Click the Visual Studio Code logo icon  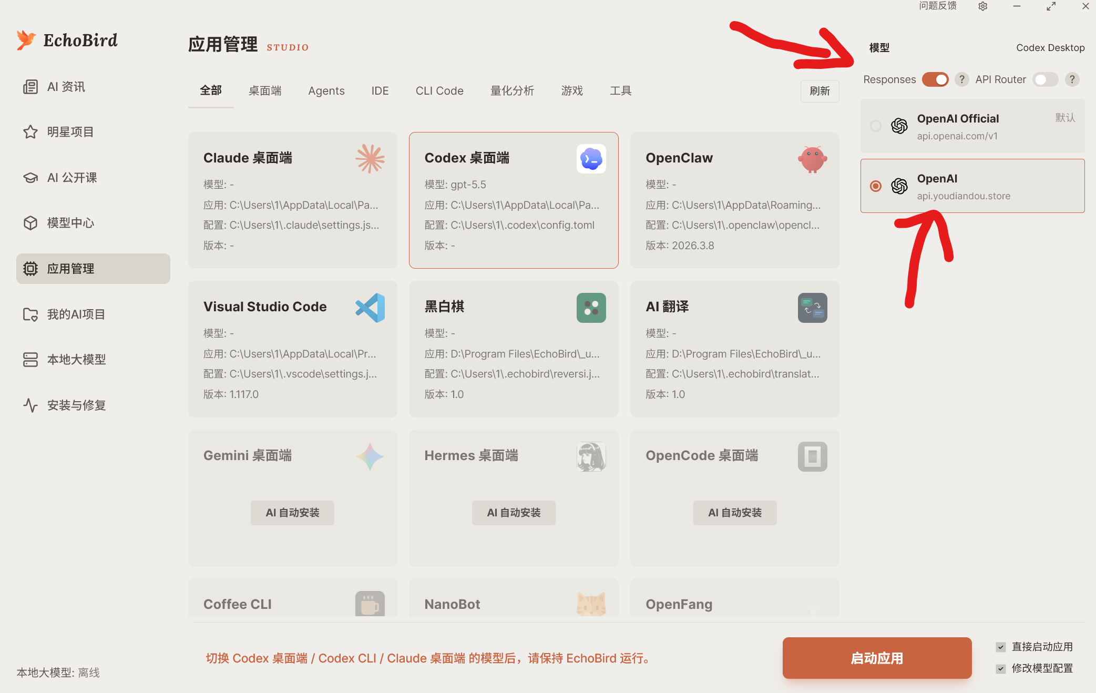(x=370, y=308)
